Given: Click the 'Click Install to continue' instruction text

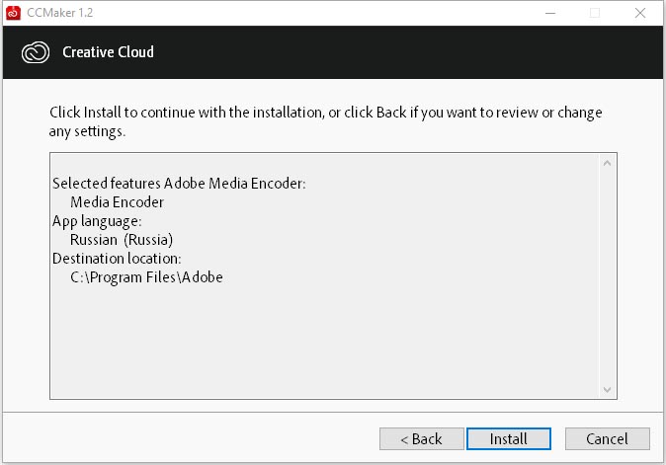Looking at the screenshot, I should pyautogui.click(x=325, y=121).
